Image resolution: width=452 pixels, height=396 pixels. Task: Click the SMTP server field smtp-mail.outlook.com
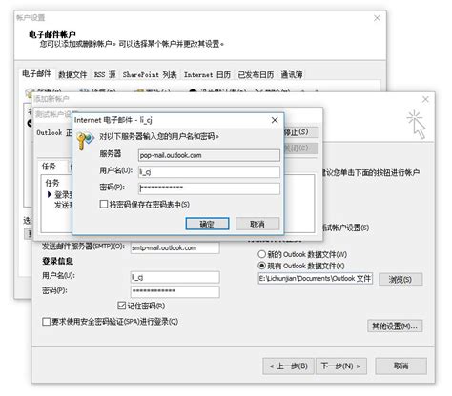coord(175,247)
